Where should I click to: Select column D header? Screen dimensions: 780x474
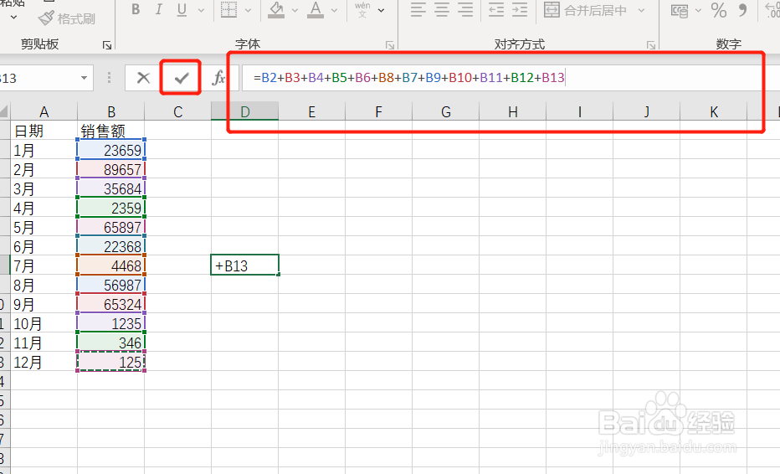[244, 111]
